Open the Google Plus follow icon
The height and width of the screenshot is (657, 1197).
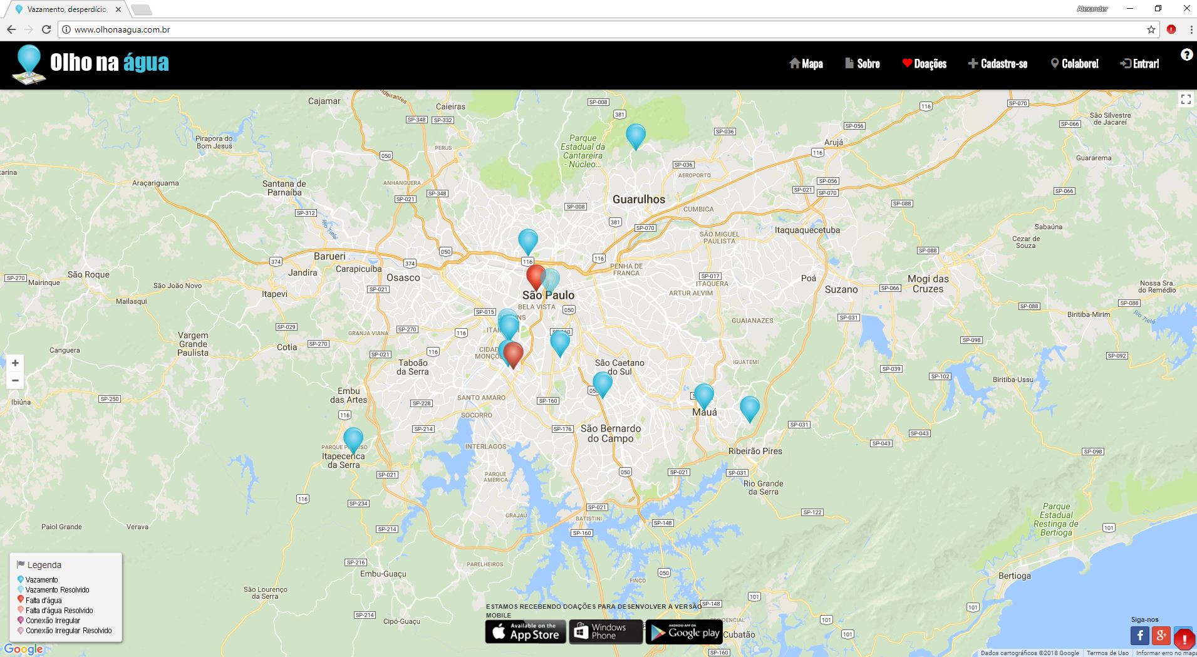tap(1161, 636)
